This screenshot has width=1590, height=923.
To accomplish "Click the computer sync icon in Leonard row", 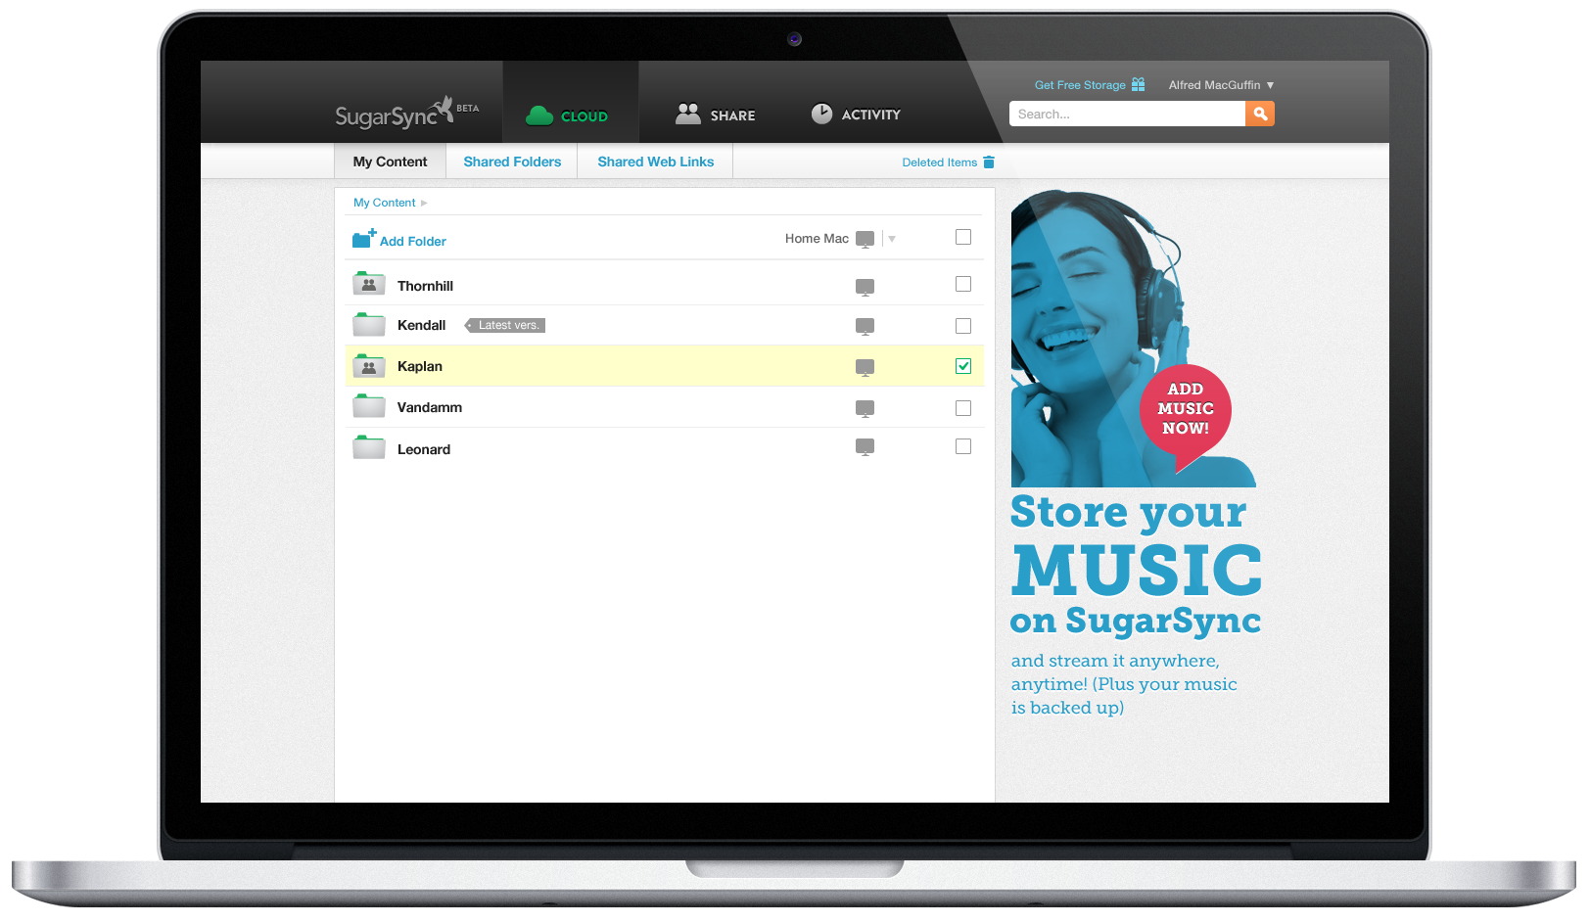I will [x=865, y=446].
